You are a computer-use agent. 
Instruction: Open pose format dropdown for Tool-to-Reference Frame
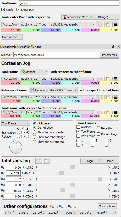(x=48, y=112)
